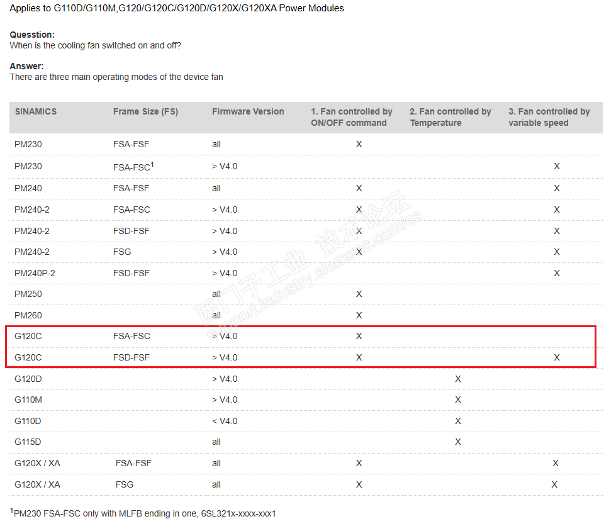Click the 'FSG' frame size for PM240-2
This screenshot has width=616, height=531.
(122, 252)
